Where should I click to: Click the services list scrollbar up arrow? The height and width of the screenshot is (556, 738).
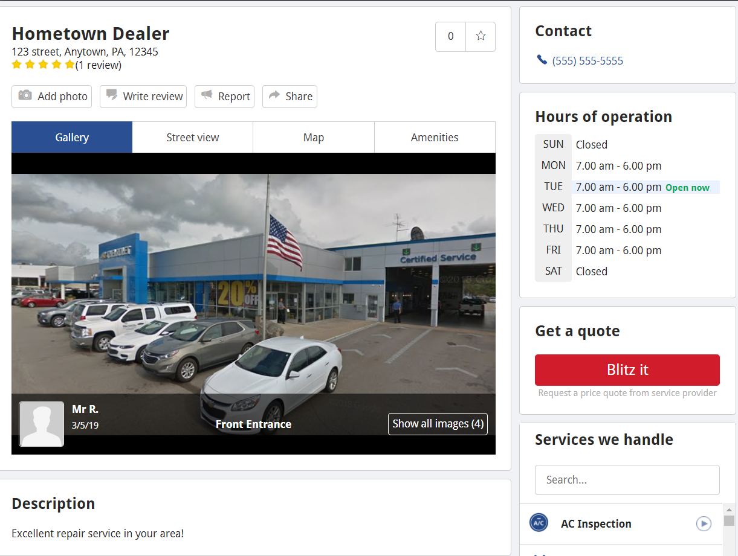click(729, 509)
